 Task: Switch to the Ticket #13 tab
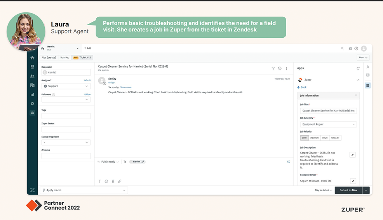82,58
